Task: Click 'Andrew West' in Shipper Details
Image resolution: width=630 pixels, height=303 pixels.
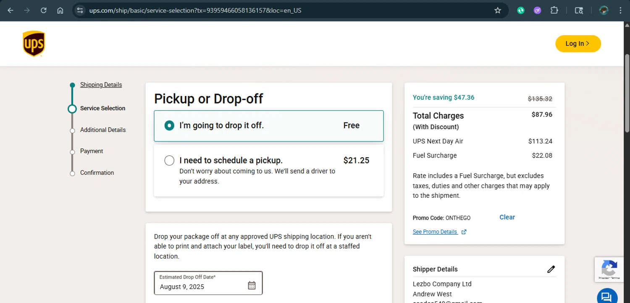Action: point(432,294)
